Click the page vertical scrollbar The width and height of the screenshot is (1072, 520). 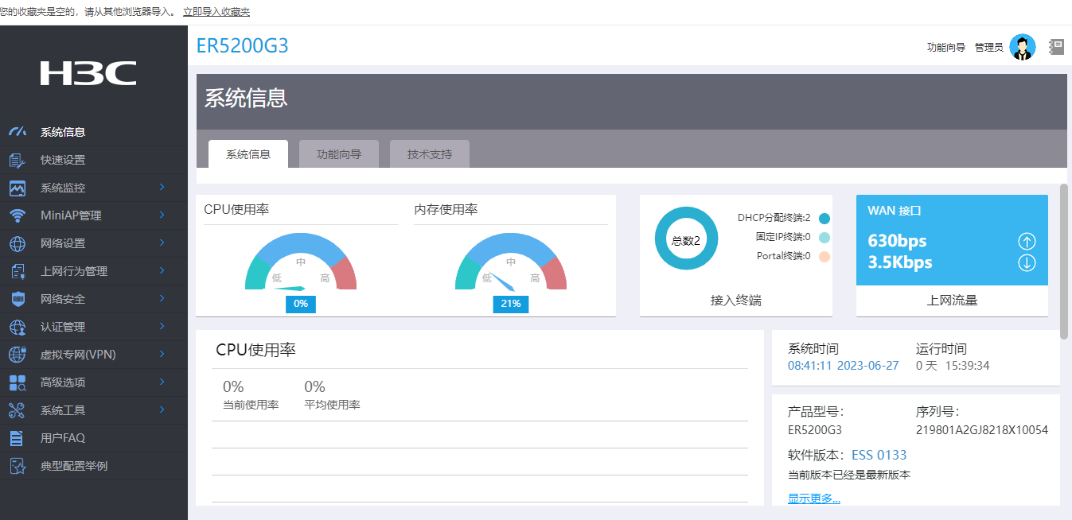(1064, 262)
